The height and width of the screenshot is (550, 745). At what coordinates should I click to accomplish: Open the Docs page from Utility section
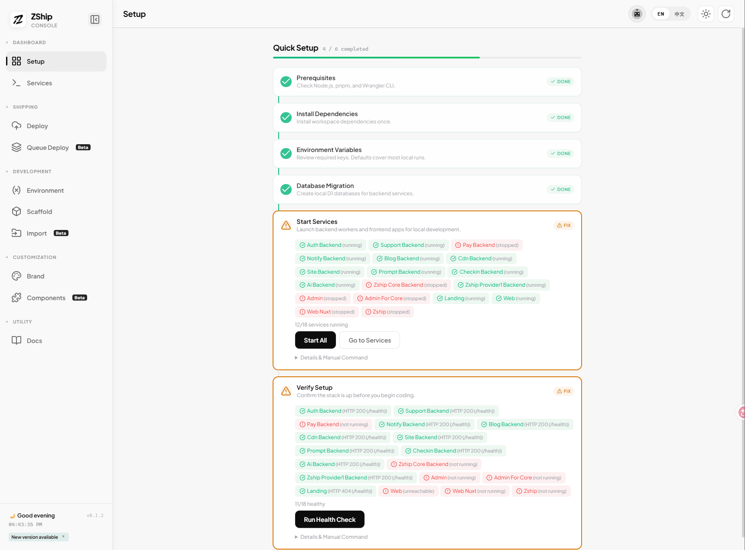(x=34, y=340)
